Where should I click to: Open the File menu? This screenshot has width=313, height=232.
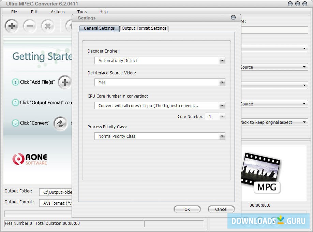[14, 12]
